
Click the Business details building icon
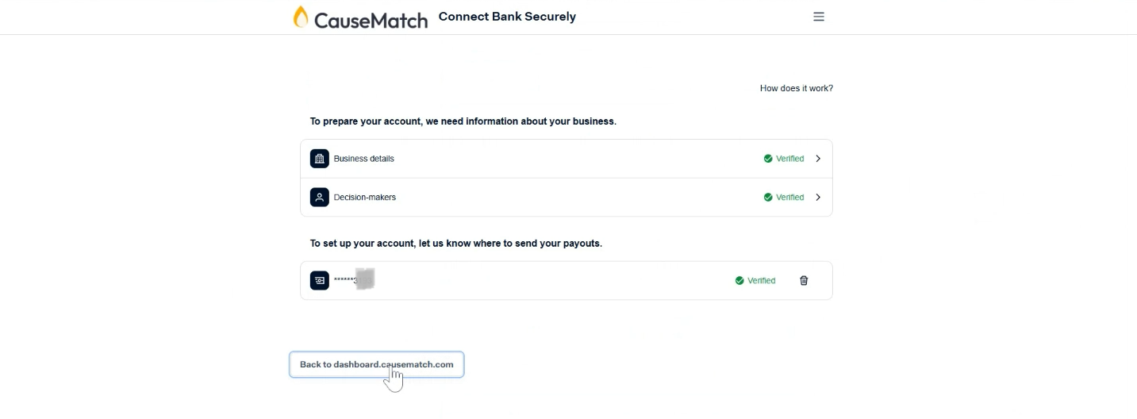[x=320, y=159]
